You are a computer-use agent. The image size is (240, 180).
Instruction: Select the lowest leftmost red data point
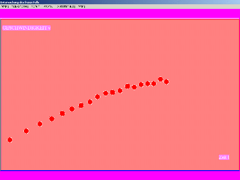pos(10,140)
